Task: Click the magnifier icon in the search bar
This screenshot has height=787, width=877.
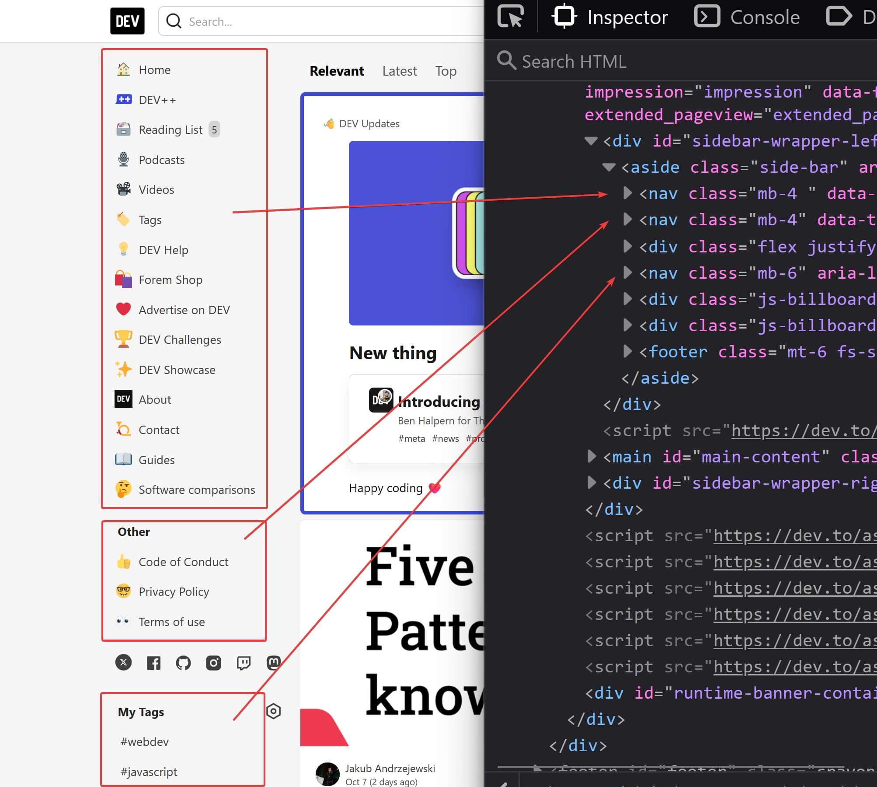Action: 174,21
